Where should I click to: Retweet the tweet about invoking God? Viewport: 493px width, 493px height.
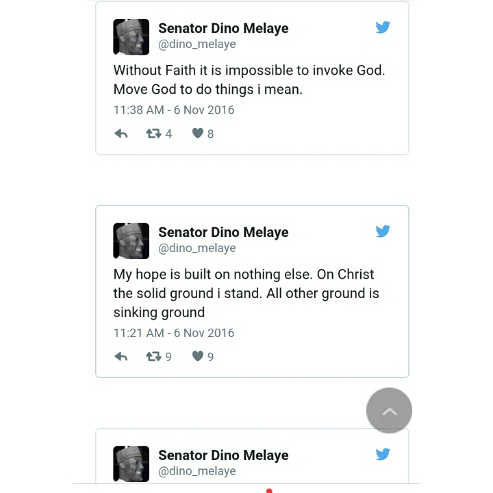[x=154, y=134]
